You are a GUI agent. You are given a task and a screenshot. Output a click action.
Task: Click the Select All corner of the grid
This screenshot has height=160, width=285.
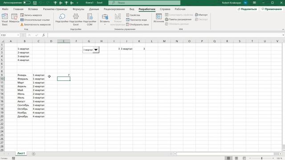click(2, 41)
